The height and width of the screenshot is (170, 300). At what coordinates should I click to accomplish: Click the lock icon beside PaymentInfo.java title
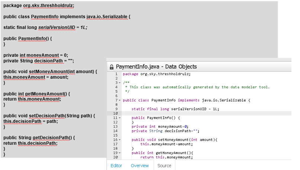[x=112, y=67]
